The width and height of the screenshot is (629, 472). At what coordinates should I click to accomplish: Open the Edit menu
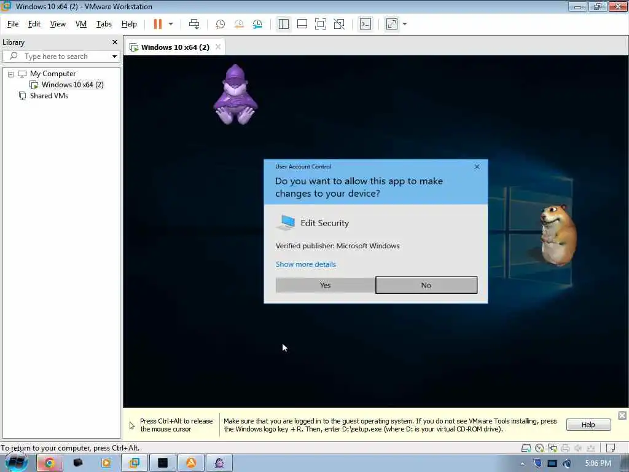(34, 24)
